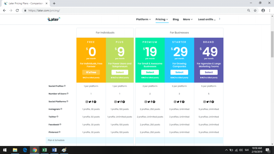Open info icon next to Social Profiles
Screen dimensions: 274x154
65,86
